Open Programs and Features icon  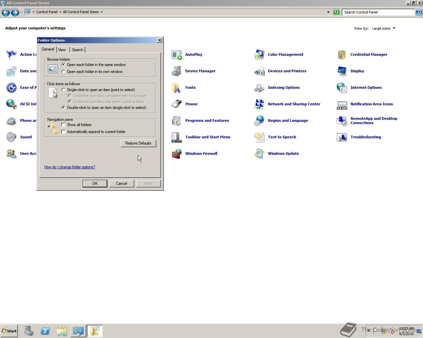pyautogui.click(x=177, y=121)
